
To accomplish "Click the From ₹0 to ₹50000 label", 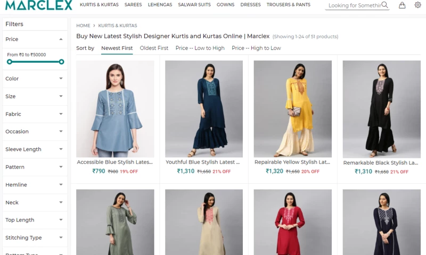I will tap(26, 55).
